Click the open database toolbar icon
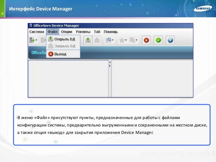 click(x=88, y=40)
